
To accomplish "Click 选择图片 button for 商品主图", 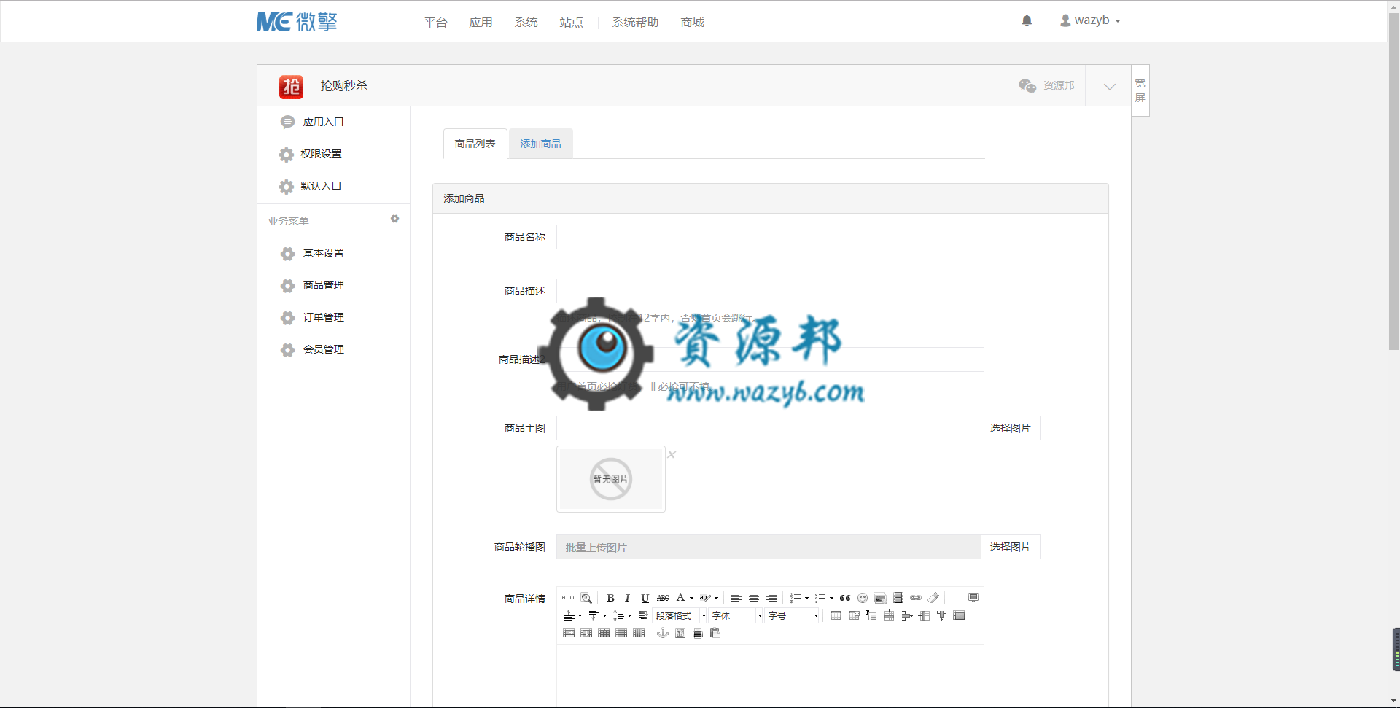I will tap(1010, 428).
